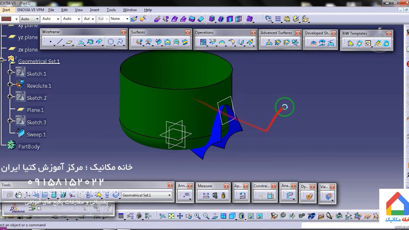
Task: Select the Spline tool in Wireframe toolbar
Action: [120, 42]
